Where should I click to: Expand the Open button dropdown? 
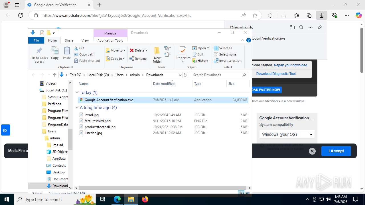[208, 48]
